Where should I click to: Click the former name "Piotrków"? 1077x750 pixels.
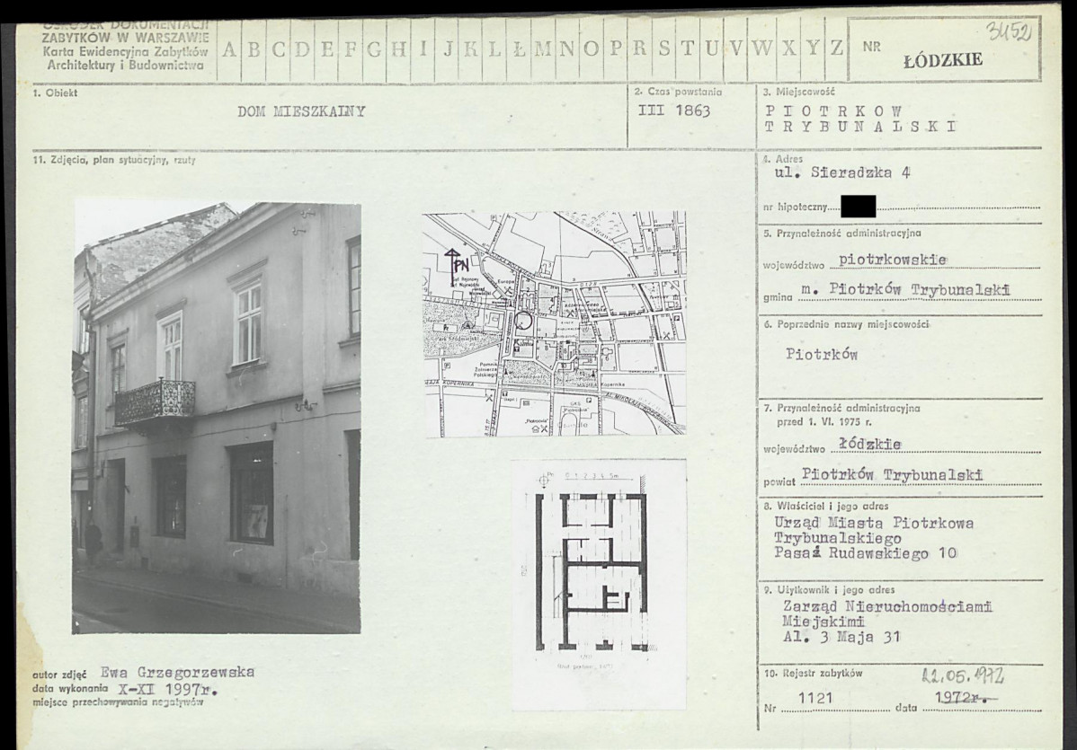(823, 355)
